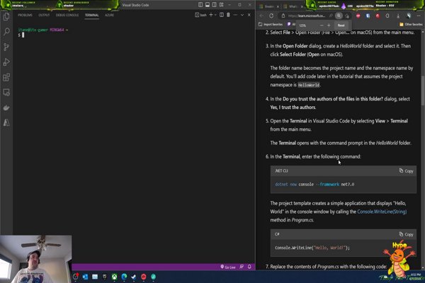This screenshot has height=283, width=425.
Task: Copy the .NET CLI command
Action: click(x=406, y=171)
